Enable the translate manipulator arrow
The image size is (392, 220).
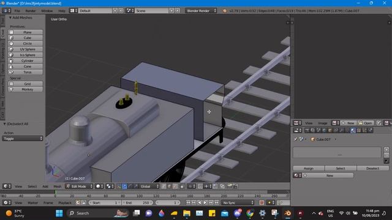[x=125, y=186]
